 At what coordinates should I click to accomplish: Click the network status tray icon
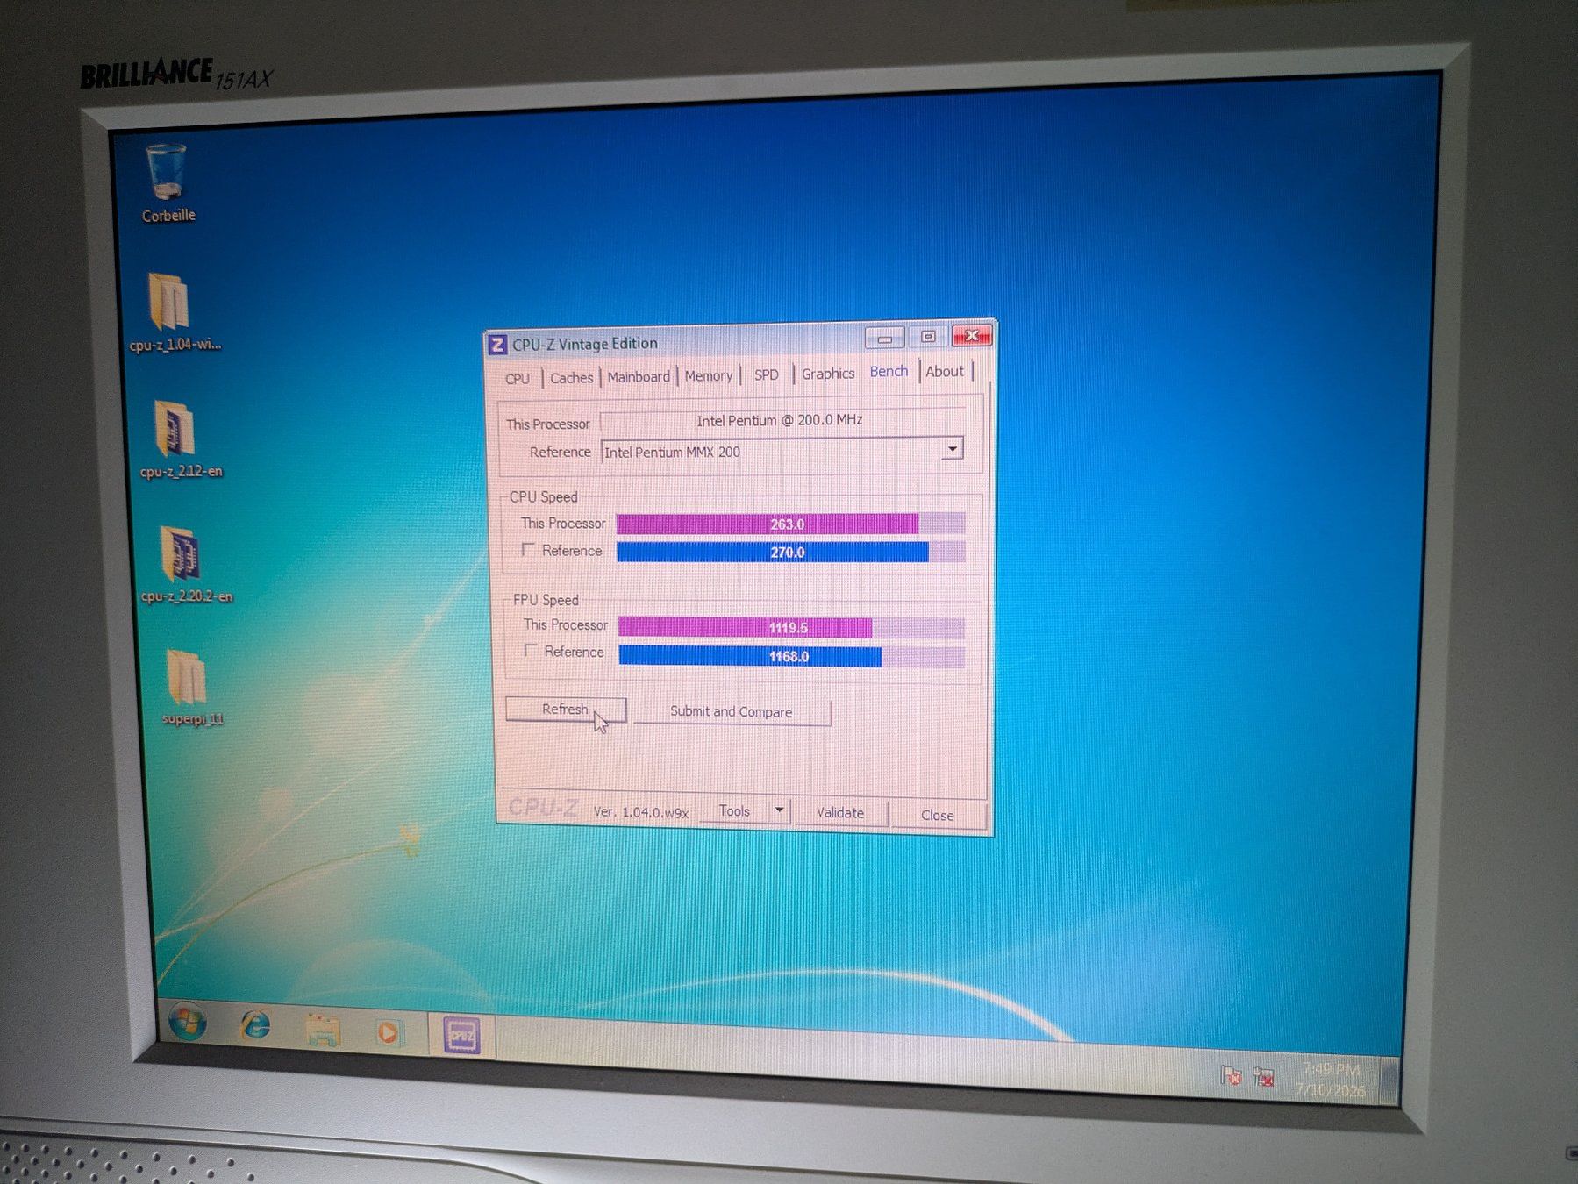[1263, 1077]
